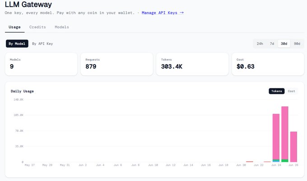Click the Tokens card showing 303.4K
This screenshot has width=307, height=181.
192,64
